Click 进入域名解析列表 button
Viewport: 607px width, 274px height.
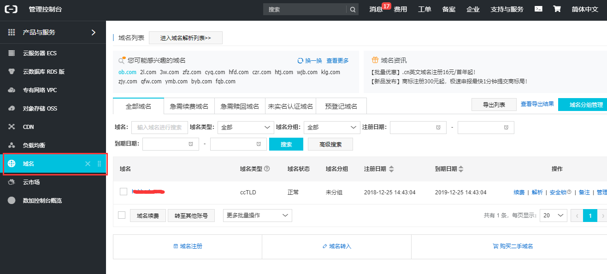(x=186, y=38)
